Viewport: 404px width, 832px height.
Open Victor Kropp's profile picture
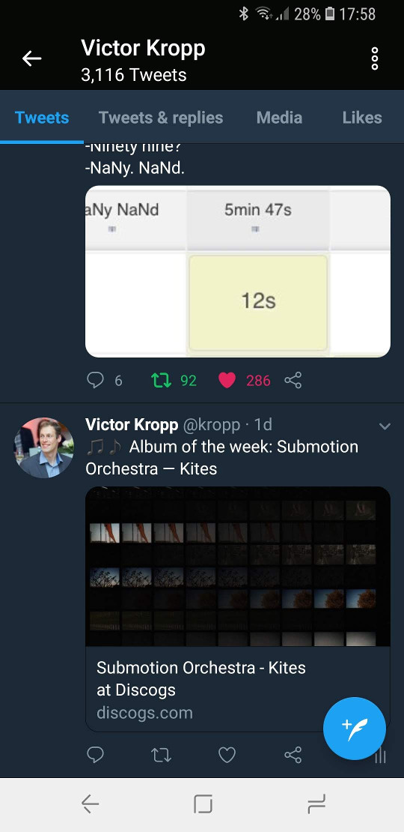(44, 447)
